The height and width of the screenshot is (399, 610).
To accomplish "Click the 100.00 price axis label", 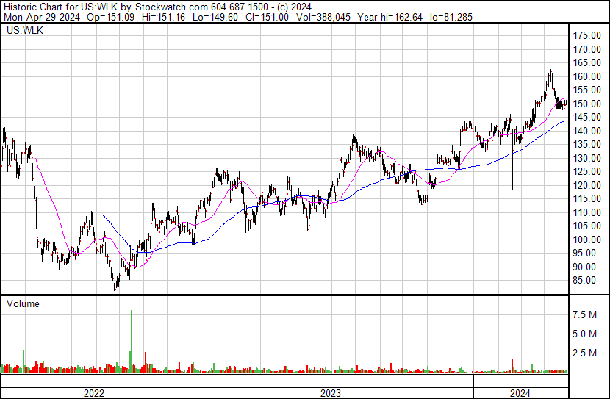I will coord(586,240).
